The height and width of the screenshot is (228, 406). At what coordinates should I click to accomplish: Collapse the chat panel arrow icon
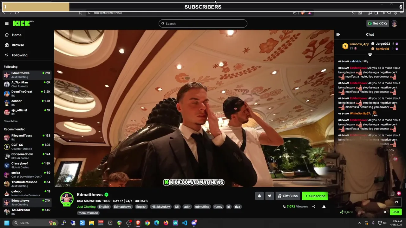[338, 35]
